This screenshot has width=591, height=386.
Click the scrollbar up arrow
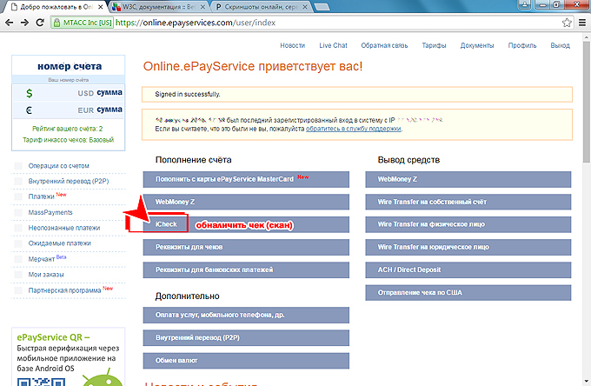click(586, 37)
